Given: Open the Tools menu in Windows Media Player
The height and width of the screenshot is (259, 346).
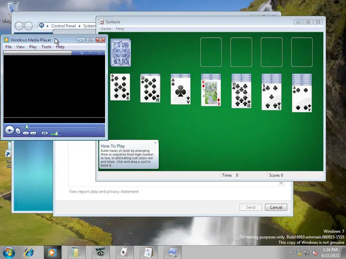Looking at the screenshot, I should pyautogui.click(x=46, y=47).
